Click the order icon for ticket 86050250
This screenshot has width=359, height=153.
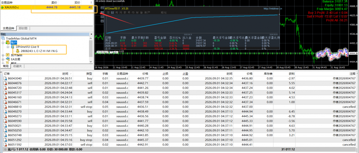(x=5, y=130)
